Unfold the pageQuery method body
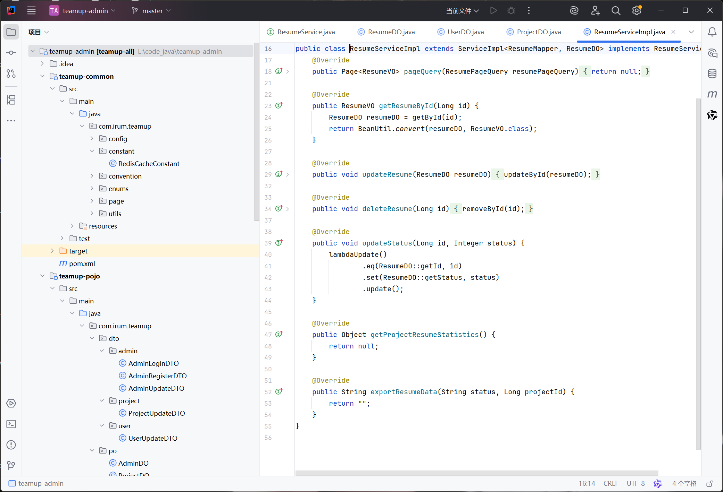The width and height of the screenshot is (723, 492). point(288,72)
